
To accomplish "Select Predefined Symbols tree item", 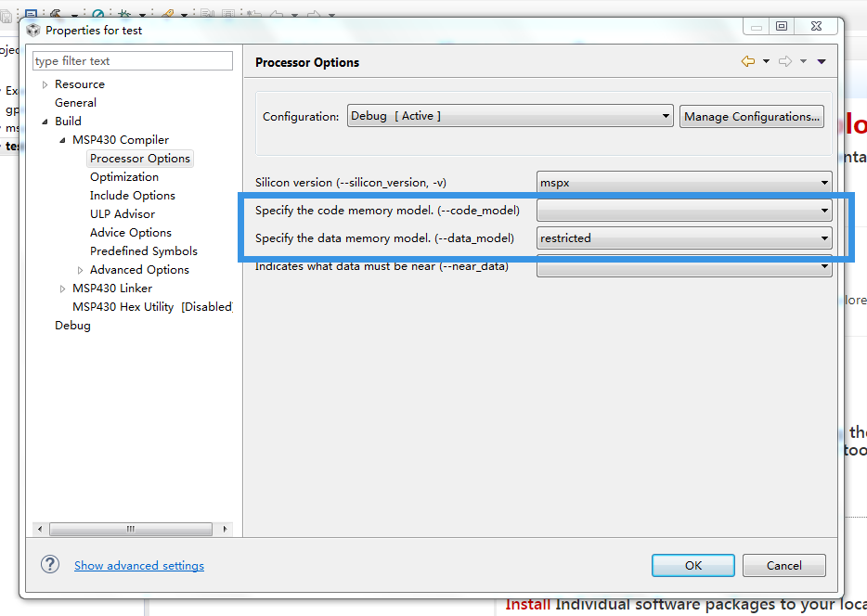I will click(144, 250).
